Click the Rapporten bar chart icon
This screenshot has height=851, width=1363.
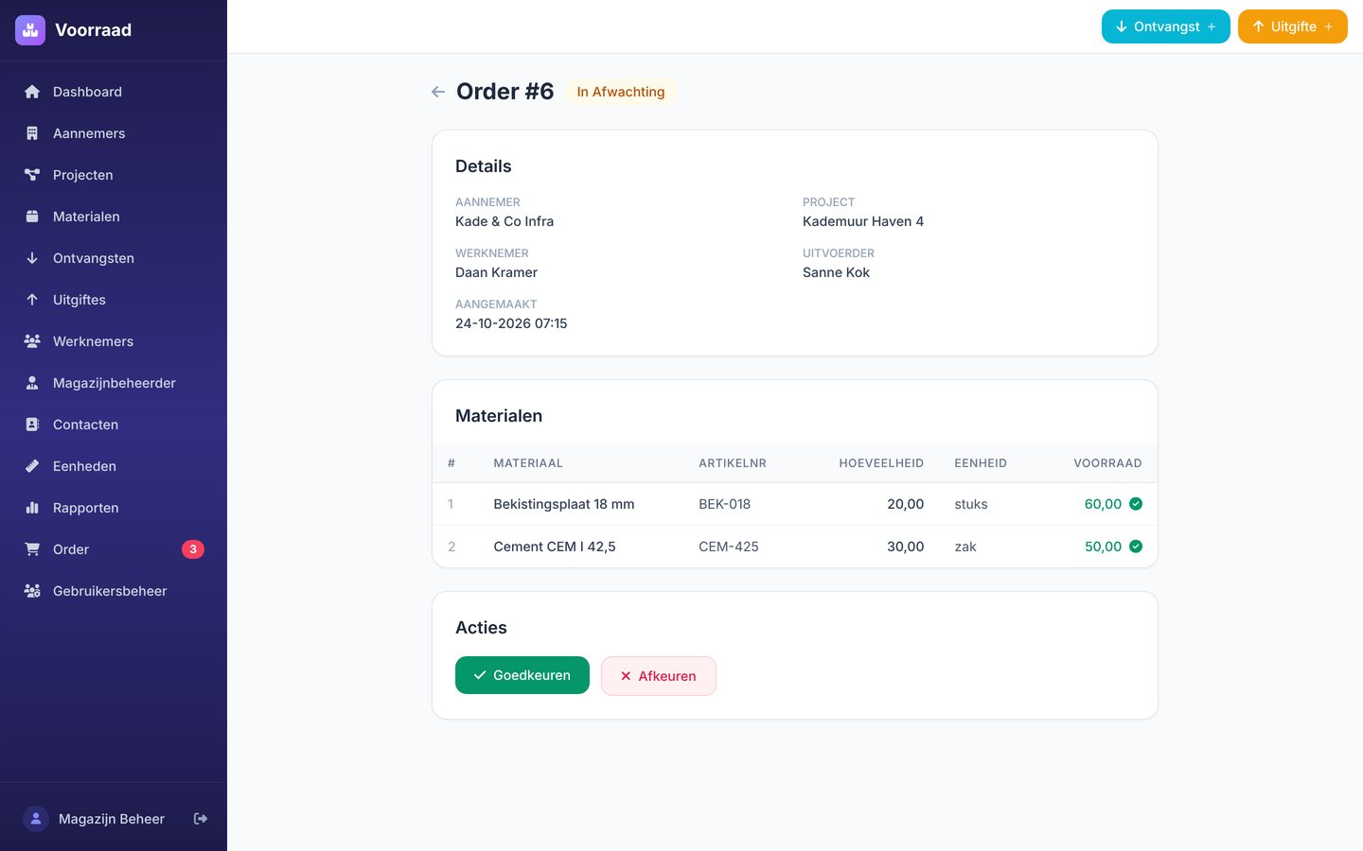pos(32,508)
